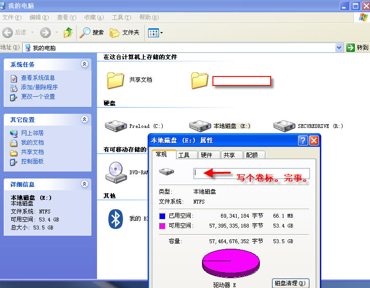The width and height of the screenshot is (370, 288).
Task: Click the Control Panel sidebar icon
Action: pyautogui.click(x=13, y=162)
